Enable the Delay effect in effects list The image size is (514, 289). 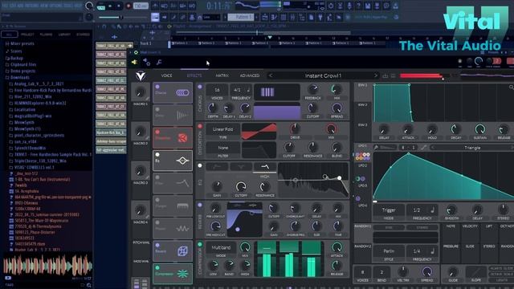click(157, 110)
